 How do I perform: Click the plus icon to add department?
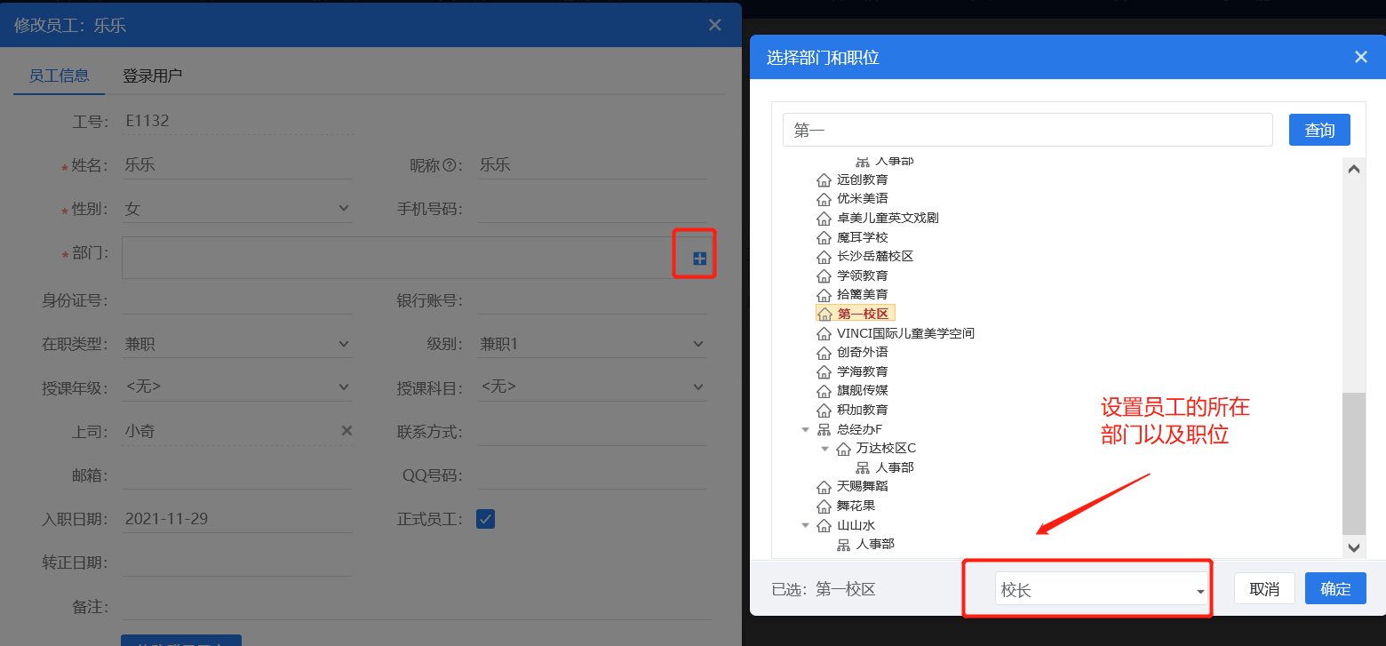pyautogui.click(x=700, y=259)
